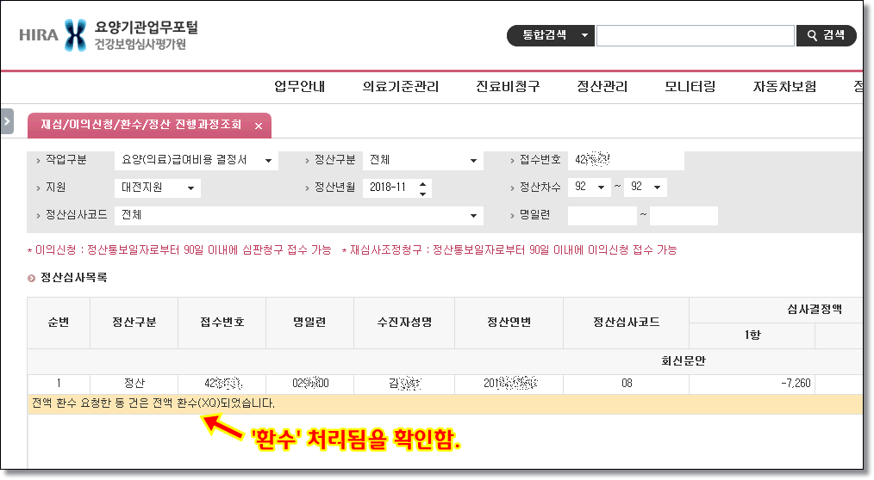This screenshot has height=480, width=874.
Task: Increase the 정산년월 value with up arrow
Action: 422,183
